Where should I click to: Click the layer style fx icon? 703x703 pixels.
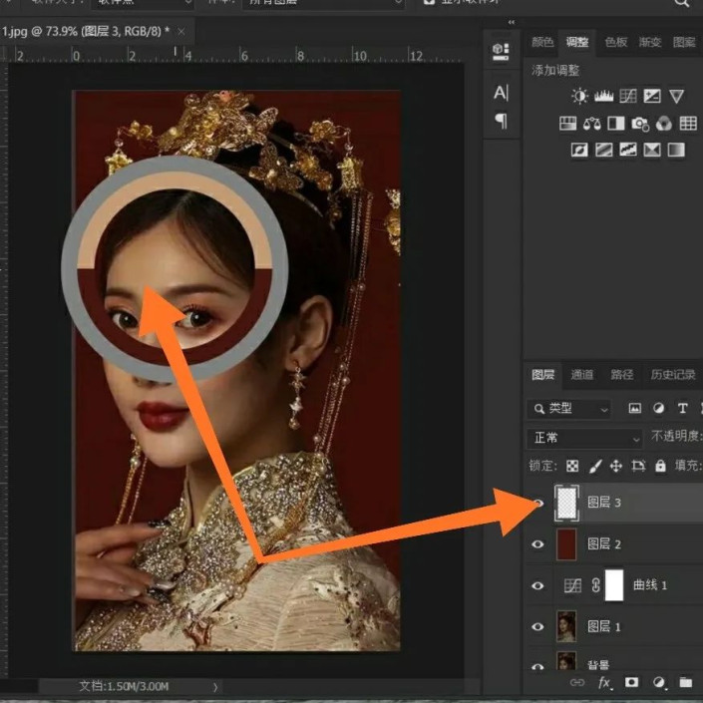click(x=604, y=683)
